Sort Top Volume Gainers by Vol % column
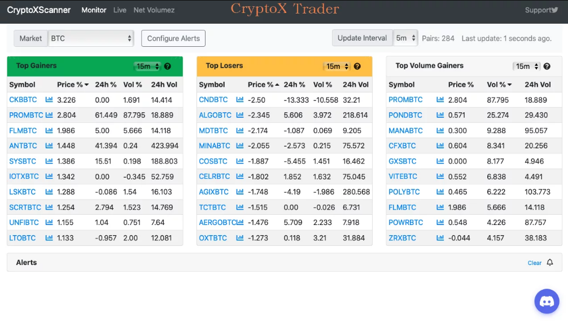Viewport: 568px width, 322px height. pos(499,85)
